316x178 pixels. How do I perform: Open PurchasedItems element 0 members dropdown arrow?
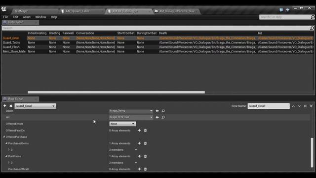136,150
